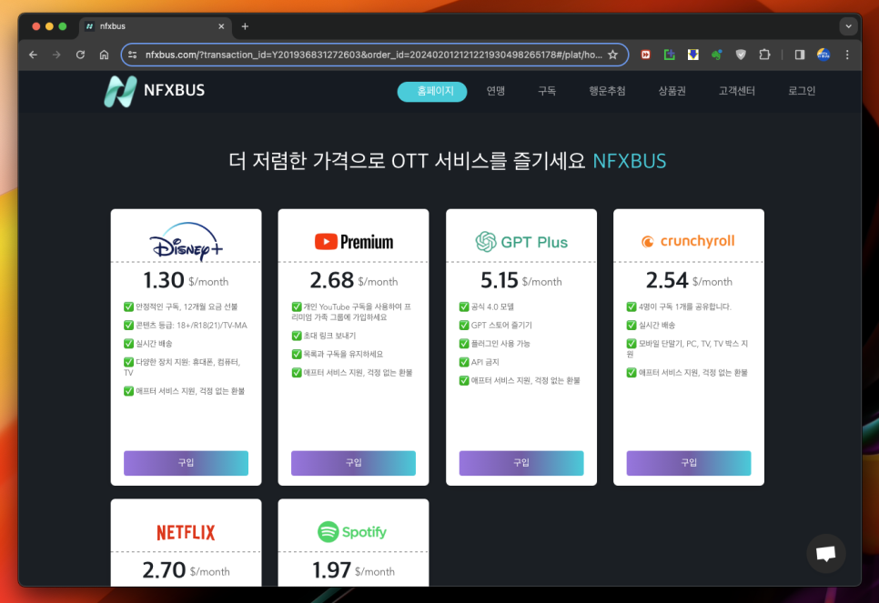Click the Disney+ 1.30 $/month price
879x603 pixels.
pos(186,280)
